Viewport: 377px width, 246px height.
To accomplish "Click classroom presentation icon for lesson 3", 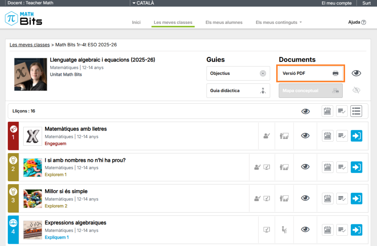I will (x=284, y=198).
